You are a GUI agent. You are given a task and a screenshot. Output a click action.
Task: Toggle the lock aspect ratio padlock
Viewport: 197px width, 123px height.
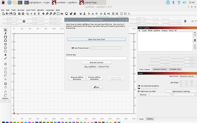[24, 21]
